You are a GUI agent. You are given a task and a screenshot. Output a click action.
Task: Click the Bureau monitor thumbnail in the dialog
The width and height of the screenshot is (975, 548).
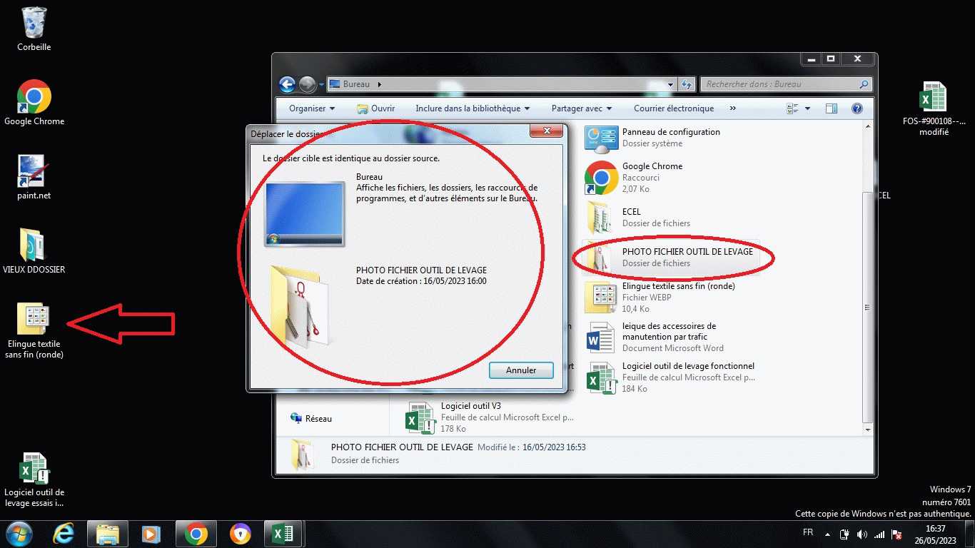pyautogui.click(x=305, y=214)
